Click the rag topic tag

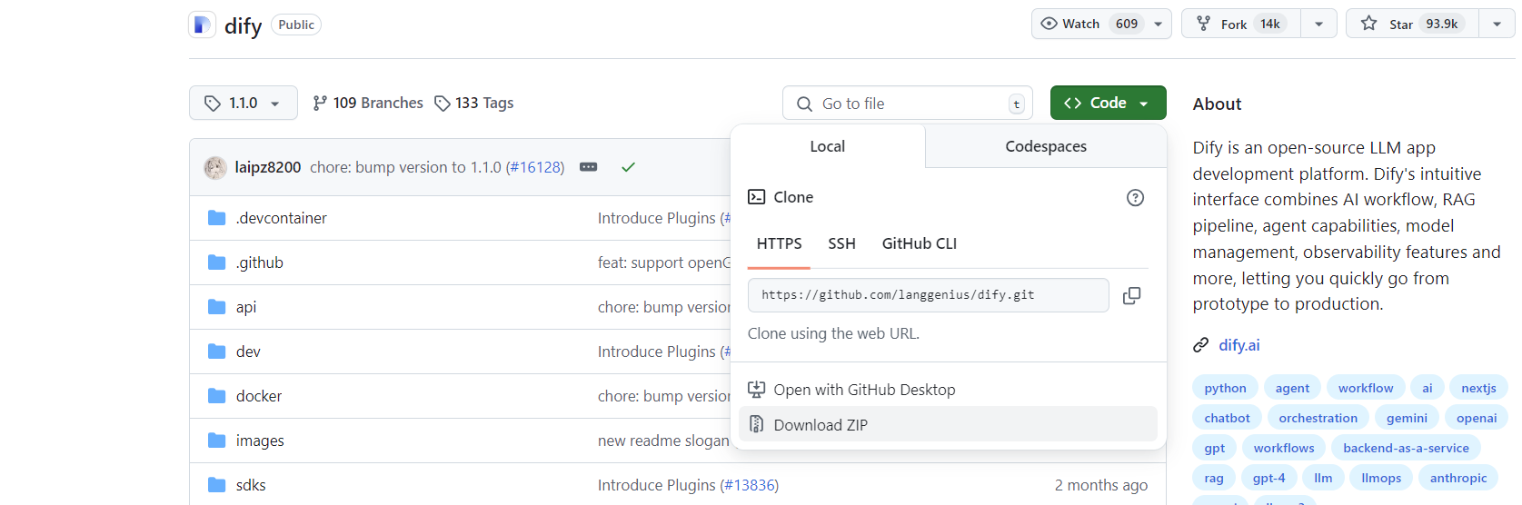click(1214, 478)
